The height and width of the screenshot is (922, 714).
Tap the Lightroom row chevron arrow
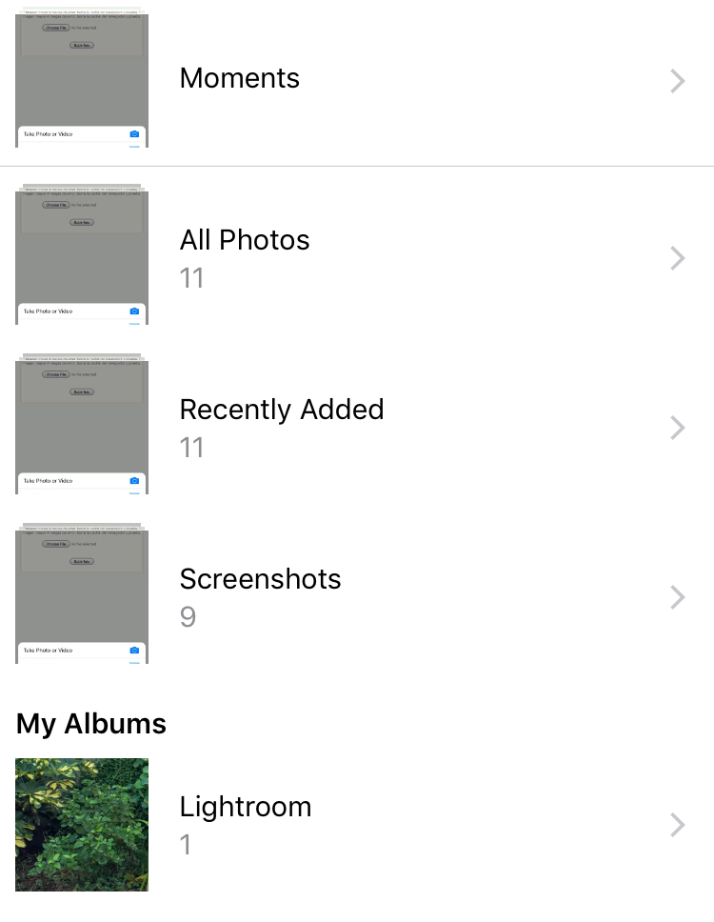click(678, 825)
